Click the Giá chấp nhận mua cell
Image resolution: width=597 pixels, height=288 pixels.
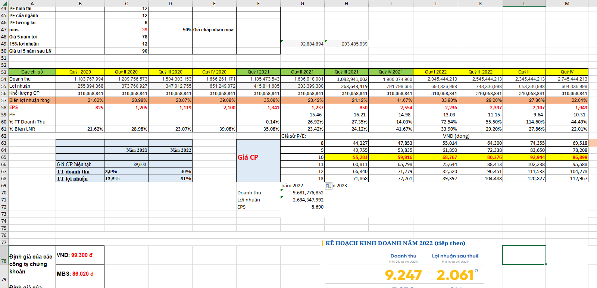coord(214,30)
